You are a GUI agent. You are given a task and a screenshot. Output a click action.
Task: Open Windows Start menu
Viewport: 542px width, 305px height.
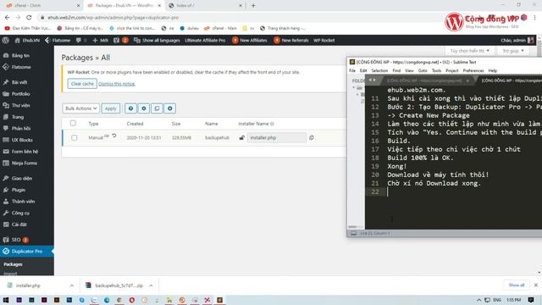(6, 300)
